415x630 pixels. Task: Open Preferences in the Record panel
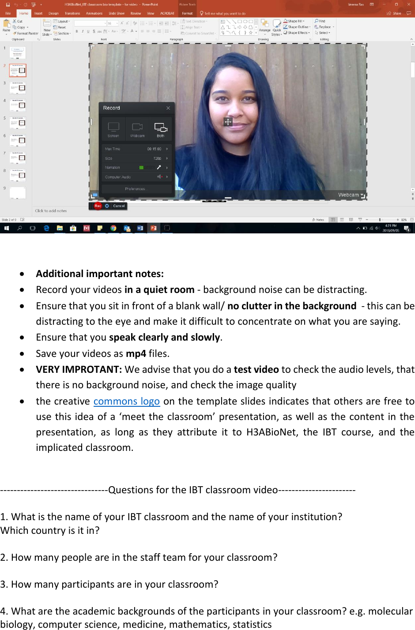tap(137, 189)
